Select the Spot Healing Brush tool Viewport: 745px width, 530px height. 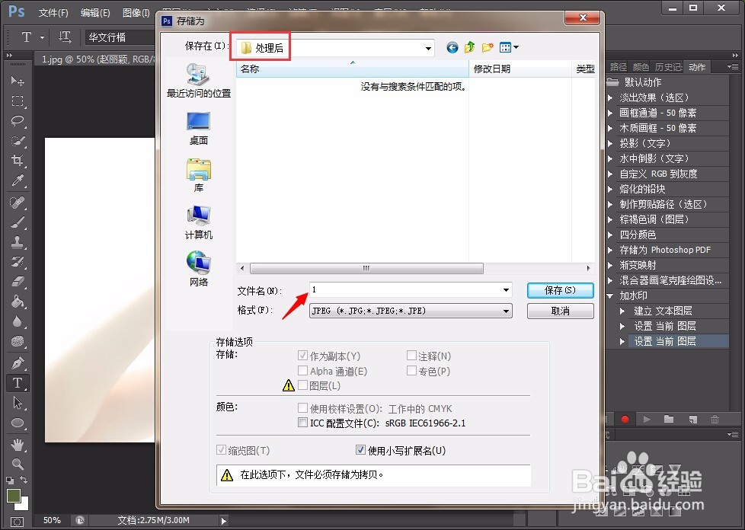coord(18,203)
